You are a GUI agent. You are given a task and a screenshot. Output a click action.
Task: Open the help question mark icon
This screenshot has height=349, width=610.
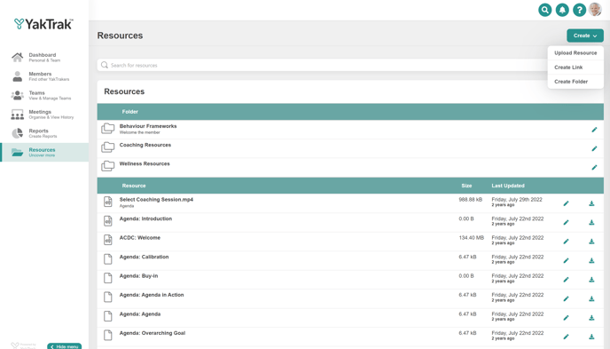point(579,10)
